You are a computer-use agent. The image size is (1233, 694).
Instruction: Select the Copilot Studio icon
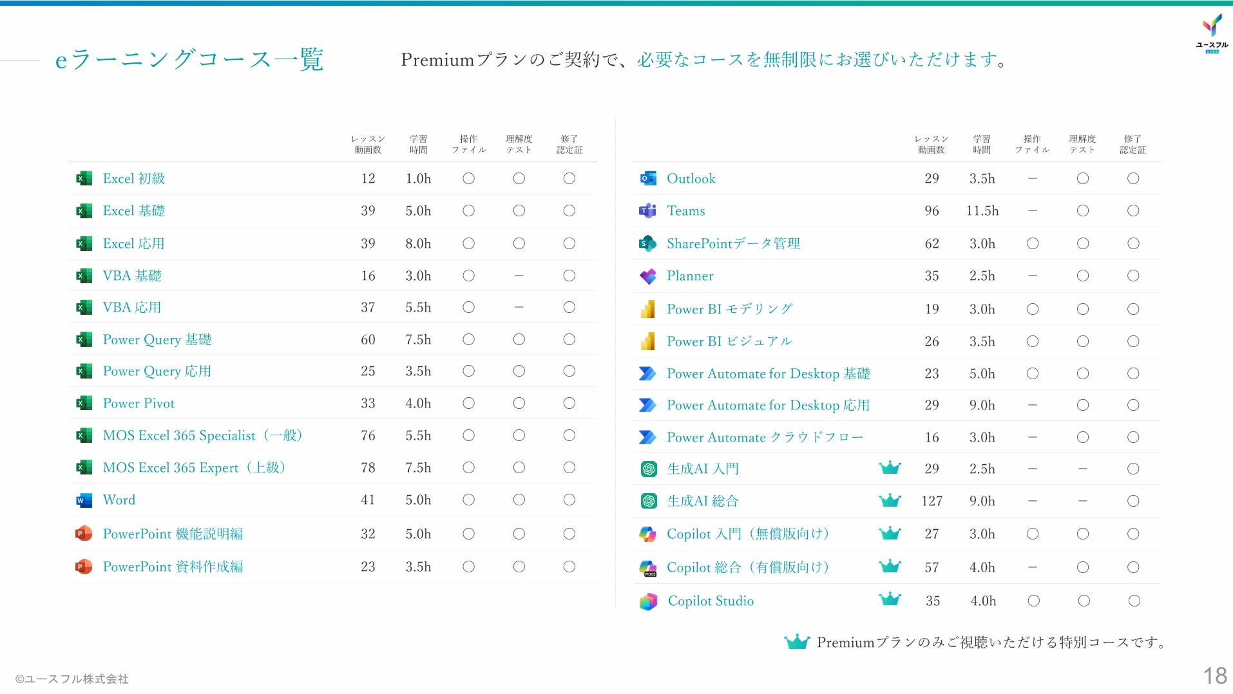647,601
